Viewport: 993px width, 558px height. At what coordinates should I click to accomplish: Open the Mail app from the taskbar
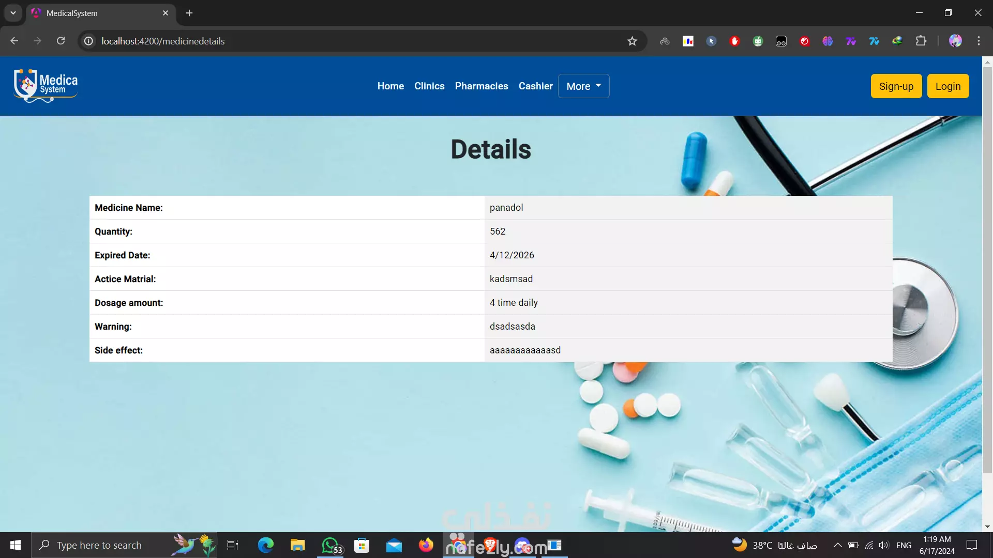point(394,545)
